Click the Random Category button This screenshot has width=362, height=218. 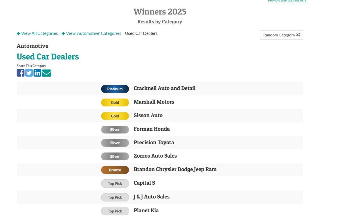pyautogui.click(x=281, y=35)
